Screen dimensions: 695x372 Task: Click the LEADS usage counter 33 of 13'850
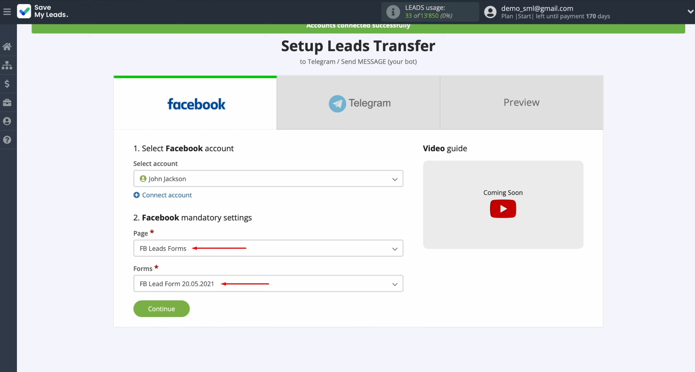(x=428, y=16)
